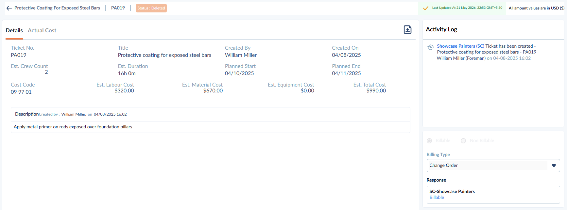Click the Est. Duration value 16h 0m

pos(127,73)
